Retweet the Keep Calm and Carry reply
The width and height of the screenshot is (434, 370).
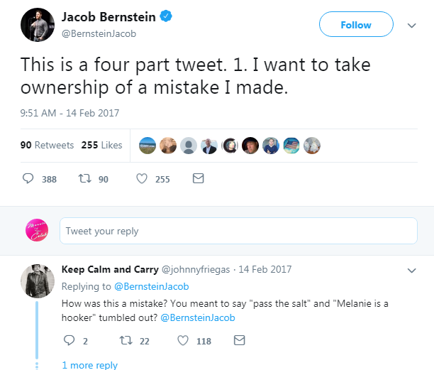(x=126, y=341)
